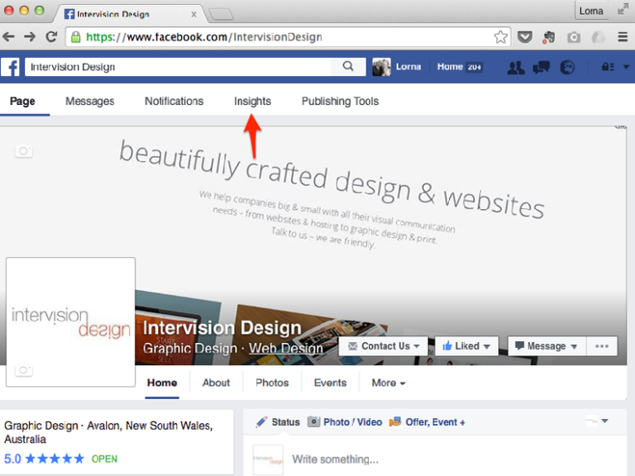Click the search magnifier button
The width and height of the screenshot is (635, 476).
pos(348,66)
